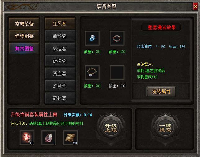Close the 装备图鉴 window

[x=195, y=6]
